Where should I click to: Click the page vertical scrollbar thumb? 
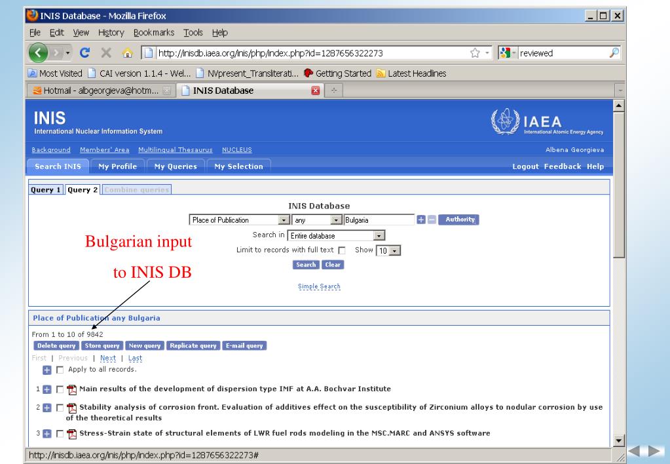[619, 185]
